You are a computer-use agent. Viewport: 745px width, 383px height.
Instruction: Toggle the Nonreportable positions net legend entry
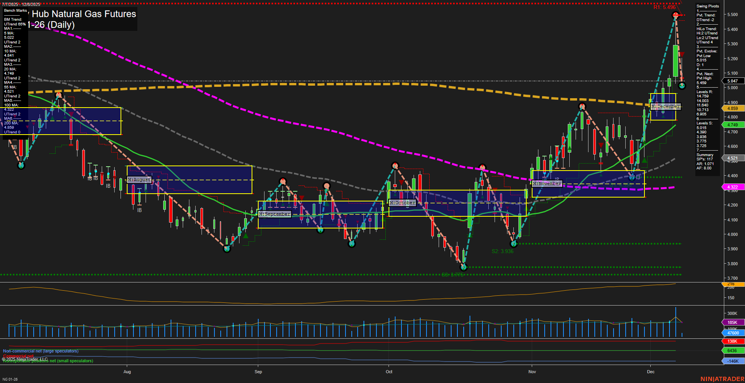point(48,361)
